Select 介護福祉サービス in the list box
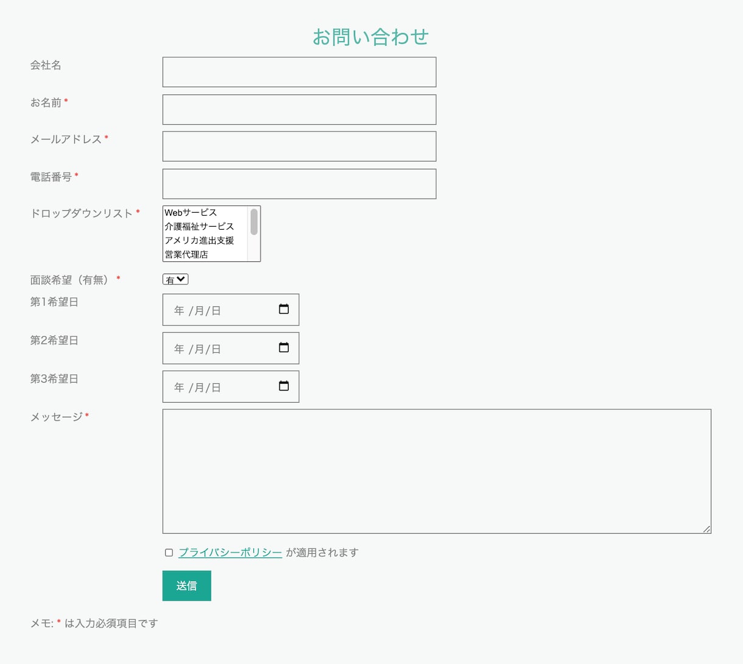743x664 pixels. click(205, 227)
